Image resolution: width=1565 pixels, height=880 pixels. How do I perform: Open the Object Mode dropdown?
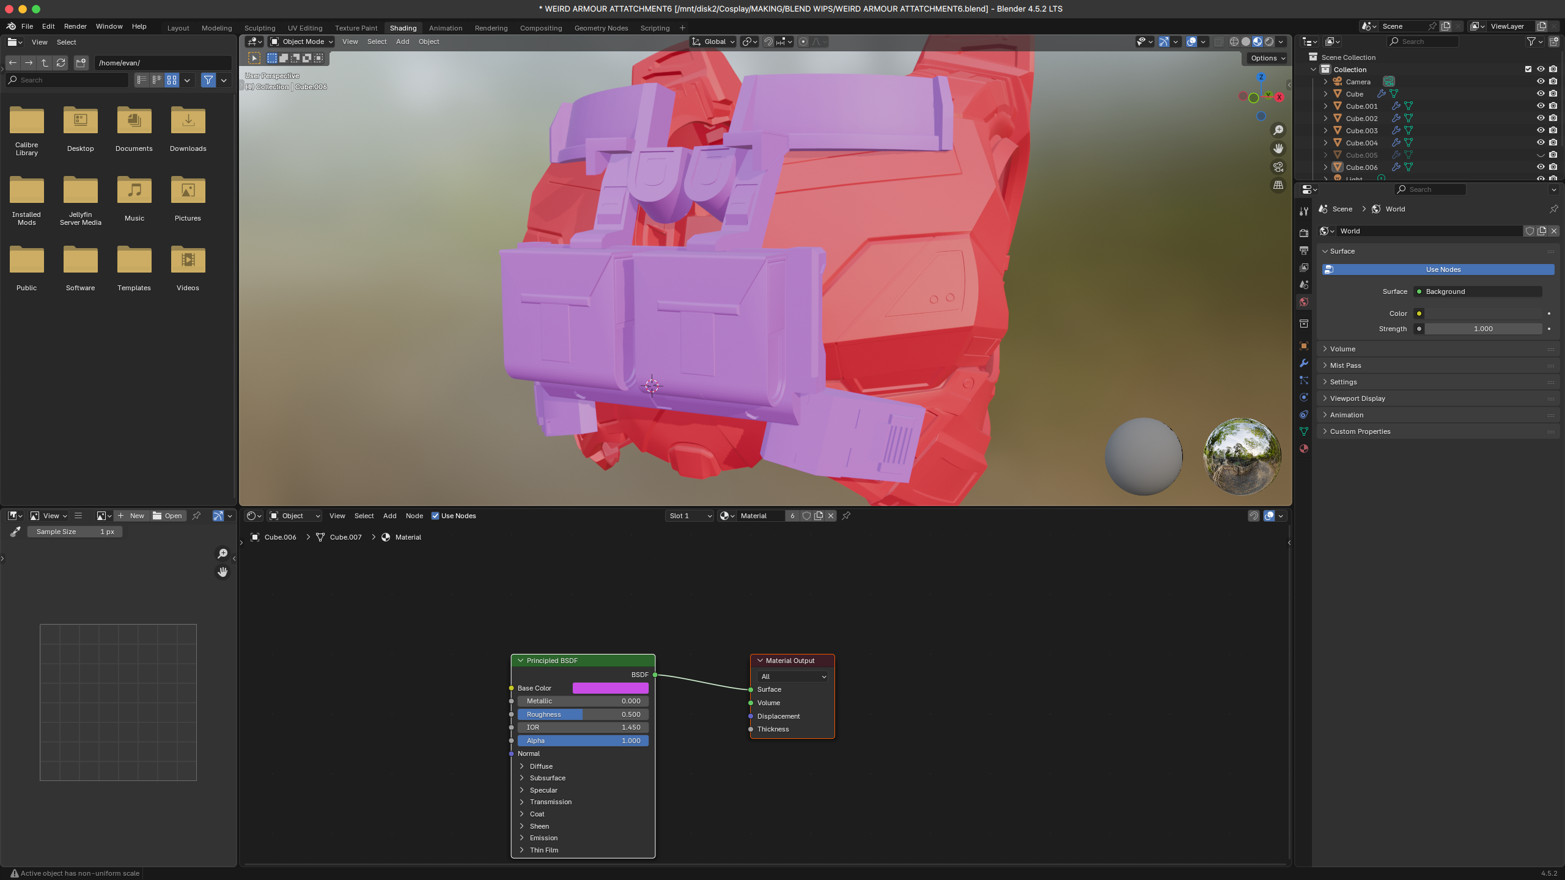[x=302, y=42]
